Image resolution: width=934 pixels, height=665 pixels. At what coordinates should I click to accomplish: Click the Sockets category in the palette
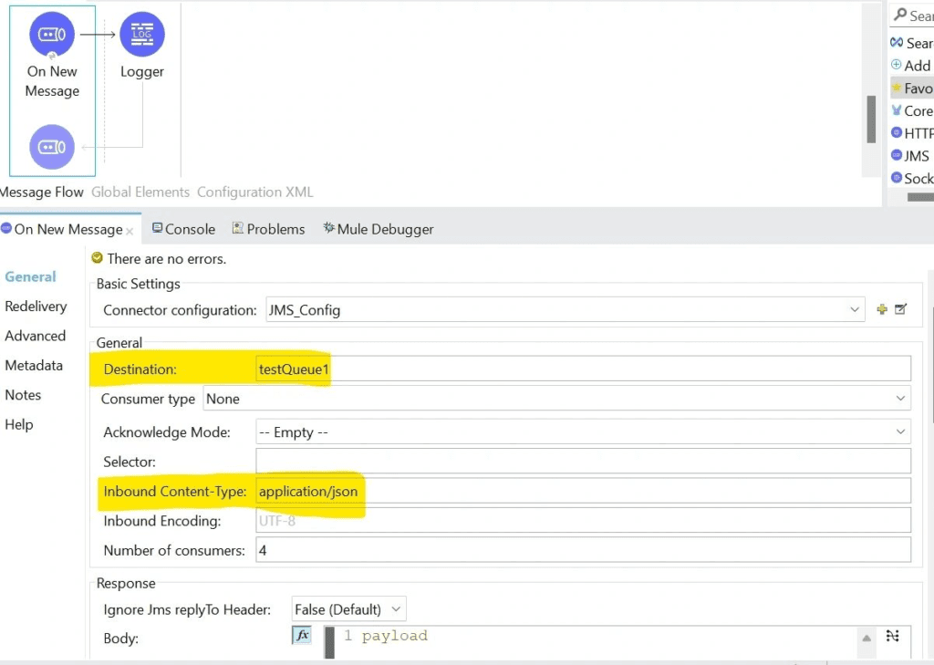click(911, 178)
